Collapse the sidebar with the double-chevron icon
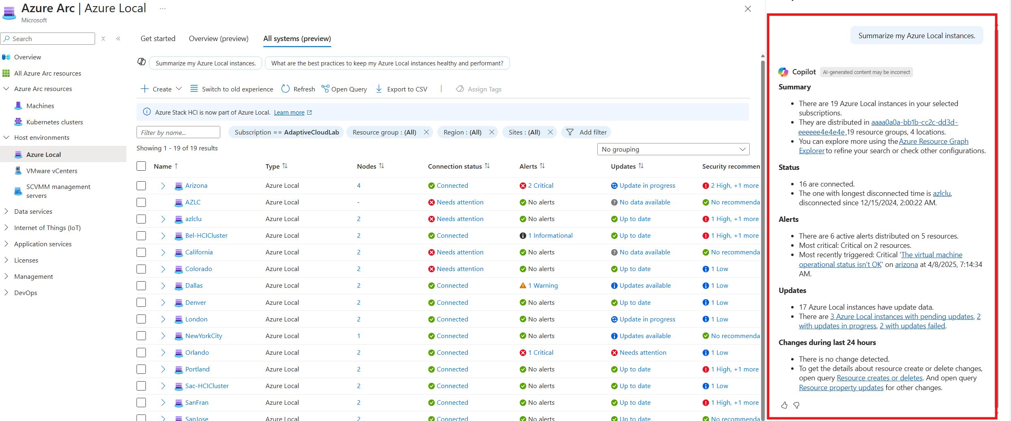 pos(118,39)
